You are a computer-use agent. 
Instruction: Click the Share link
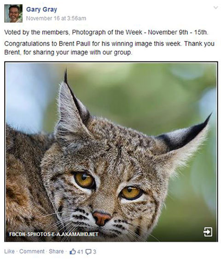tap(56, 252)
